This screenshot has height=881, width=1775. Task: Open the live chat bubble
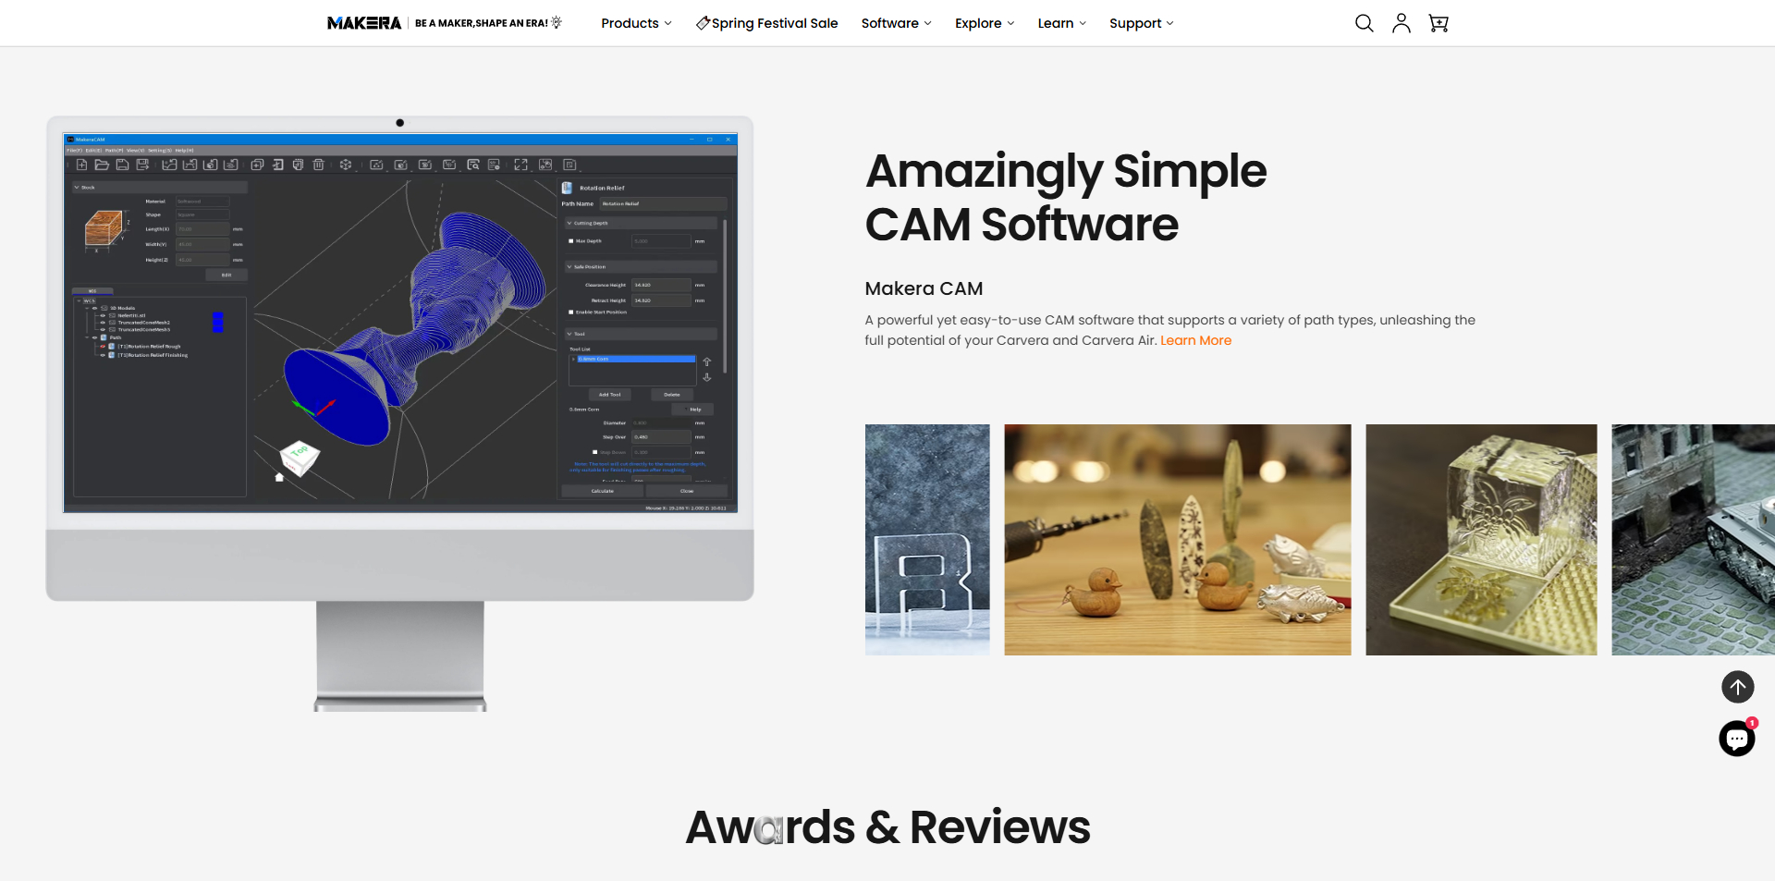tap(1737, 739)
